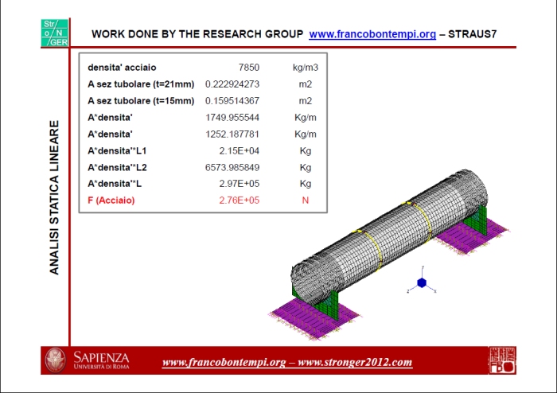557x393 pixels.
Task: Click the vertical ANALISI STATICA LINEARE title
Action: coord(54,198)
